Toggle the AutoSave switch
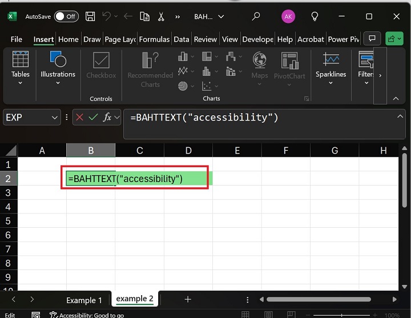This screenshot has height=318, width=411. coord(66,17)
